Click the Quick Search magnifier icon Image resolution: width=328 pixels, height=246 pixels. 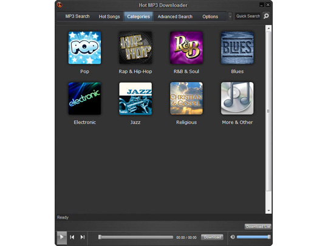(266, 16)
